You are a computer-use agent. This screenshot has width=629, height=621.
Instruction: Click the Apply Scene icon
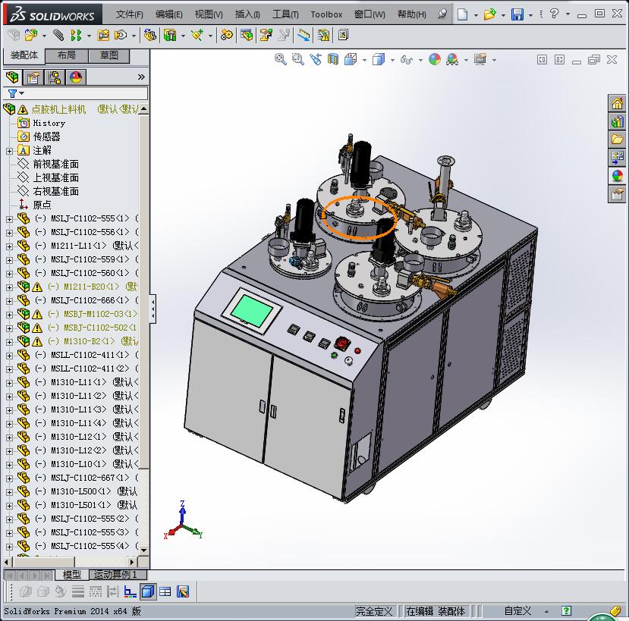click(452, 59)
